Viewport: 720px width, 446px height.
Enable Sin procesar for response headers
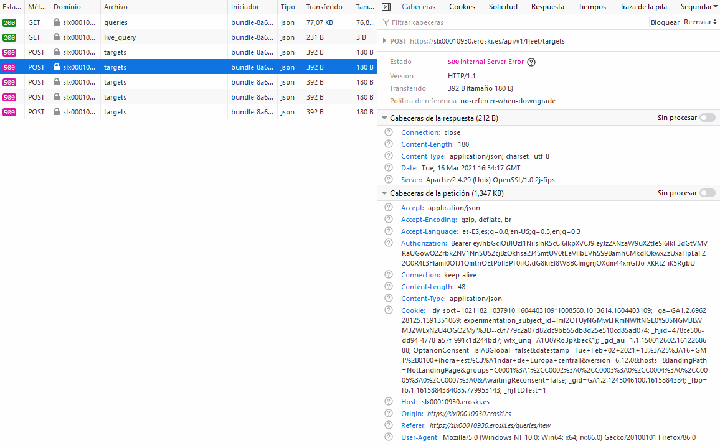tap(707, 116)
